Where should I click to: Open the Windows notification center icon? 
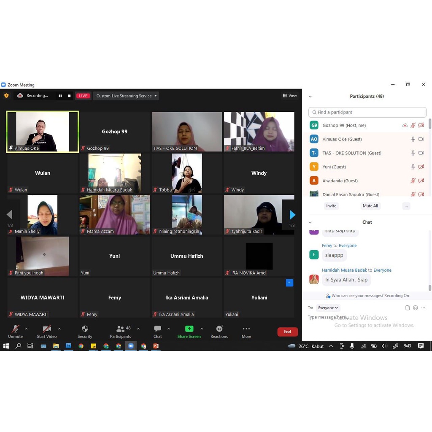click(421, 346)
